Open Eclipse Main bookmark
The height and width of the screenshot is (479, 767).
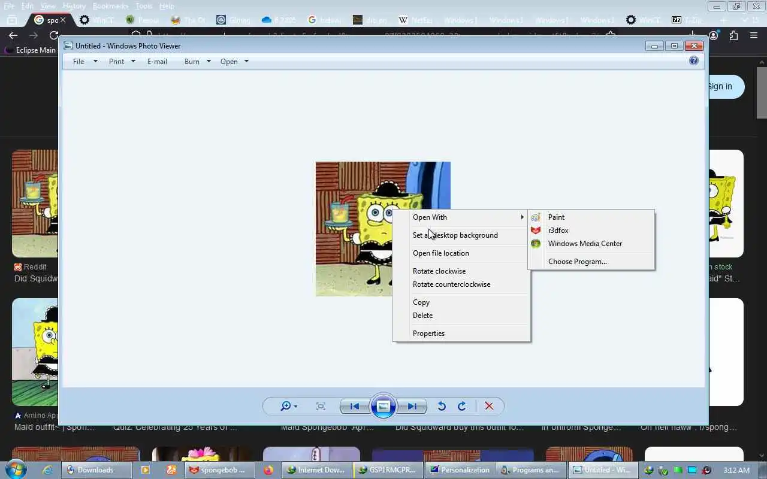pyautogui.click(x=30, y=50)
